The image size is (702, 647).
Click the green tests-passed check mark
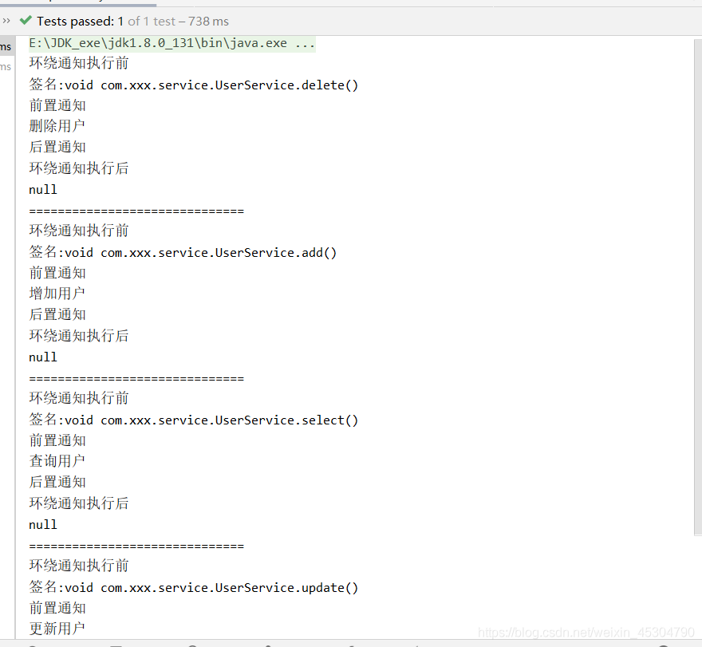(26, 20)
